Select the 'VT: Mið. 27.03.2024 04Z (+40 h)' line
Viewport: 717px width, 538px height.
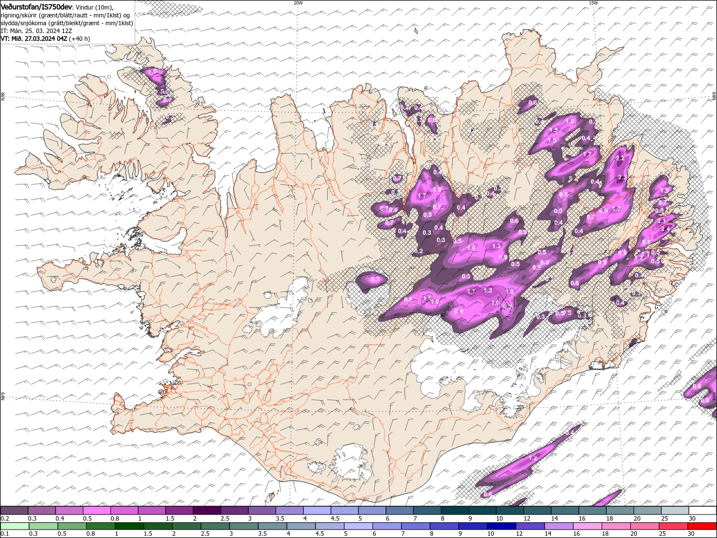(45, 39)
